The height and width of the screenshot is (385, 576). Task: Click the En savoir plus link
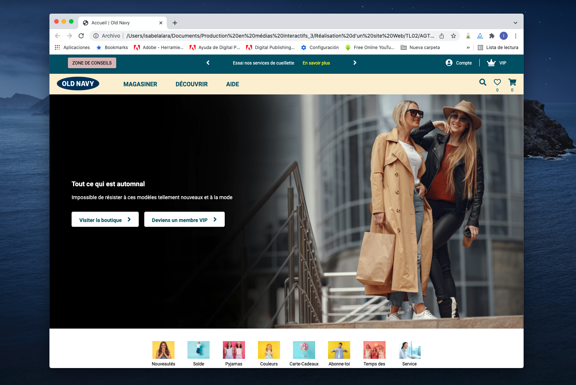click(316, 63)
